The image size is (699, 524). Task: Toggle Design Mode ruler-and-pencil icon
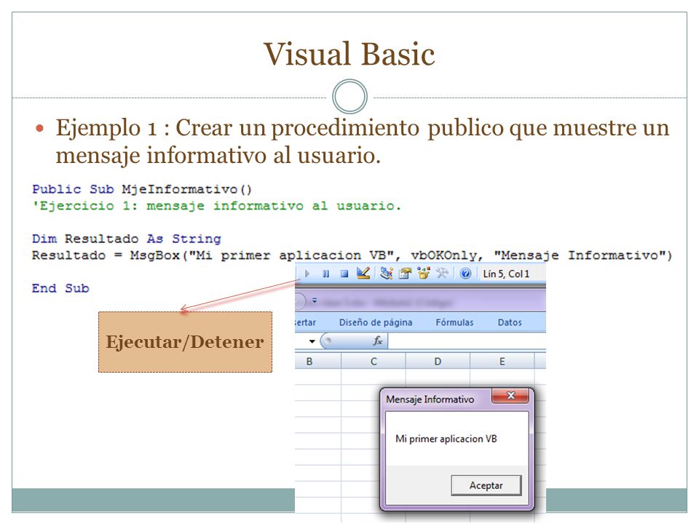point(363,273)
